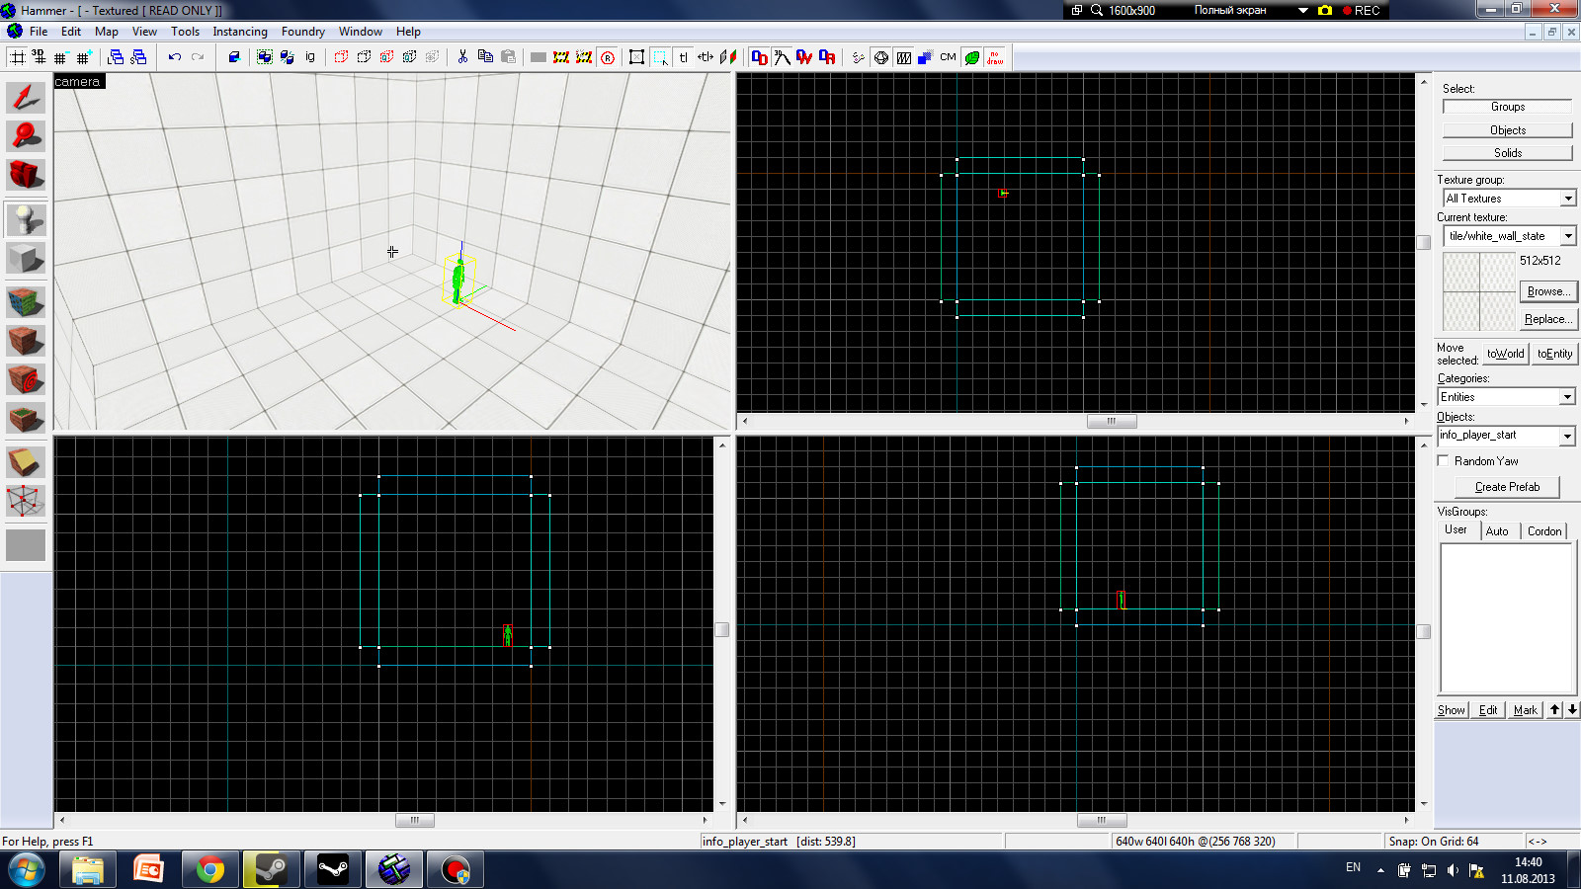Click the Carve with selected objects icon
Image resolution: width=1581 pixels, height=889 pixels.
coord(234,57)
